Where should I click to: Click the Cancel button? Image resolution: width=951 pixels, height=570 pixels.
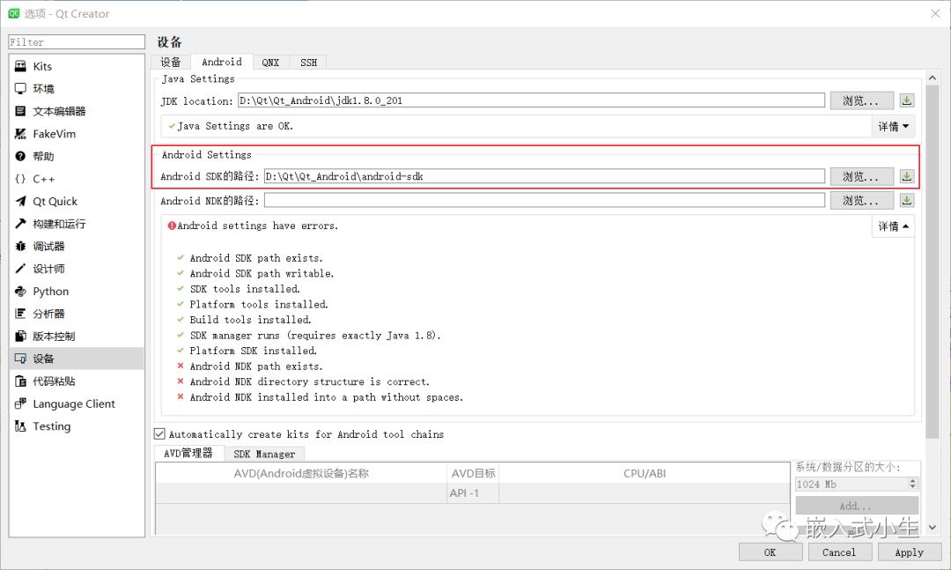coord(839,551)
